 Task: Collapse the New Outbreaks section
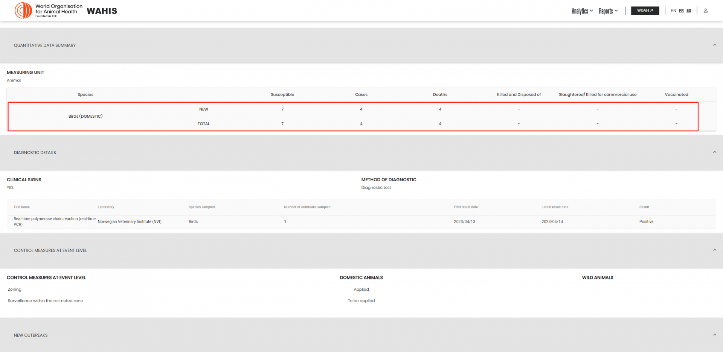pyautogui.click(x=714, y=335)
